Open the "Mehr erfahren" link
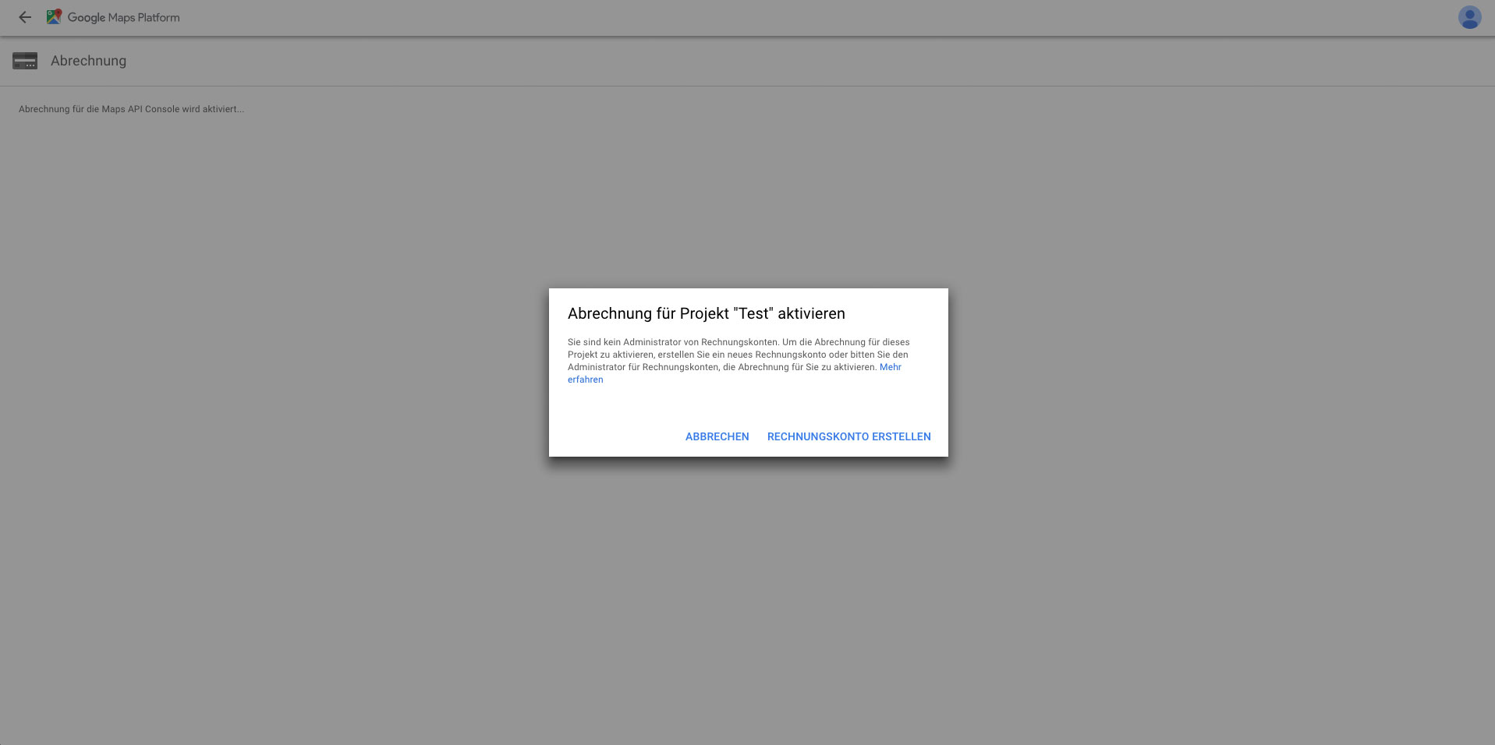 [890, 367]
